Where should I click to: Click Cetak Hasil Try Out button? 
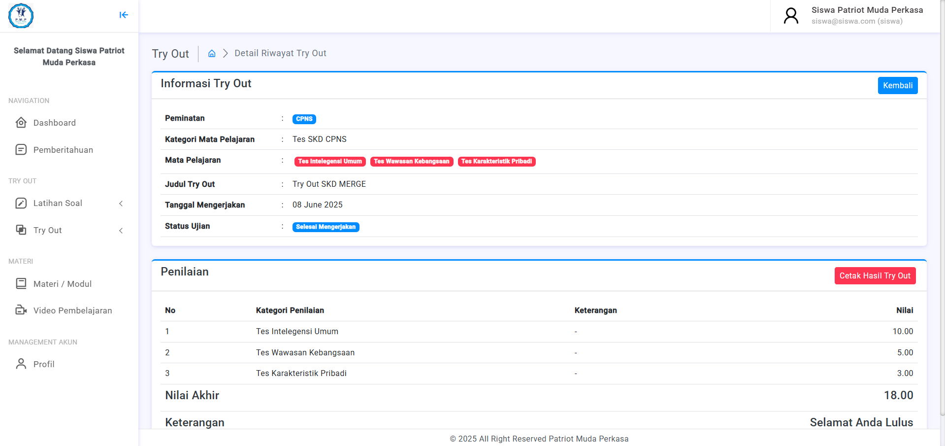tap(875, 275)
